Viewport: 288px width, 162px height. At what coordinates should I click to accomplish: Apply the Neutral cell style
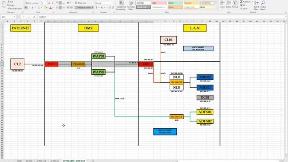pos(191,3)
